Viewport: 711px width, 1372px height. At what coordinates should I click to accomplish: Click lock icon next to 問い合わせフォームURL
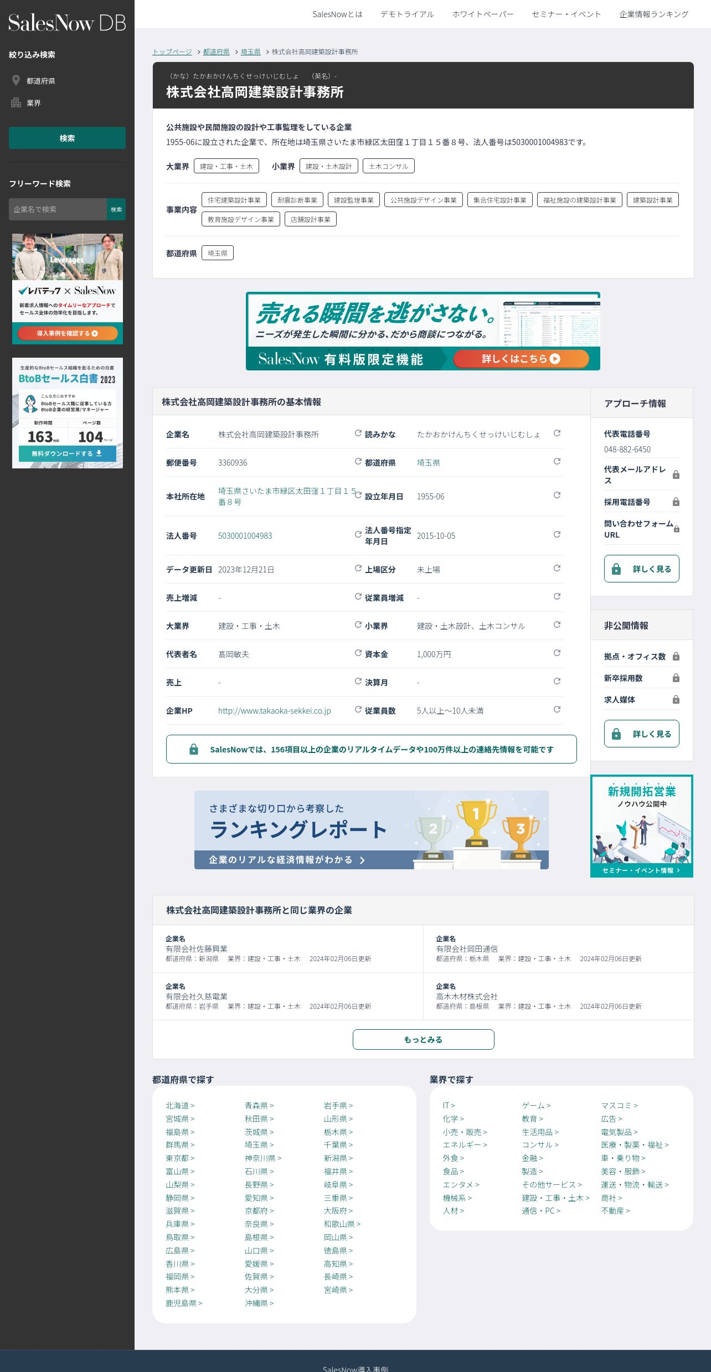click(x=676, y=529)
